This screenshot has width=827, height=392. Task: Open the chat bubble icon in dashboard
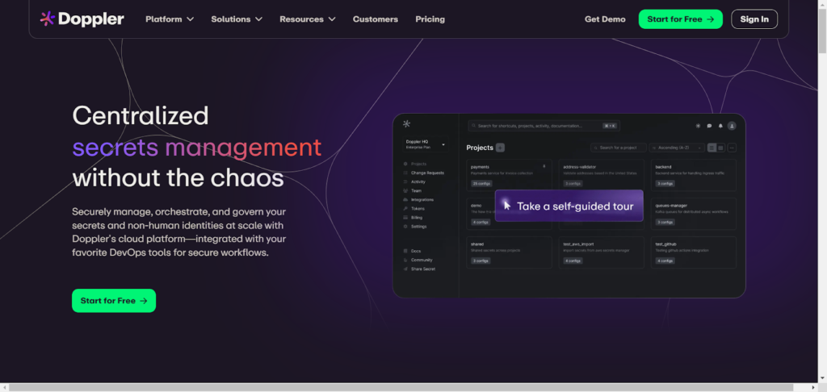click(709, 126)
